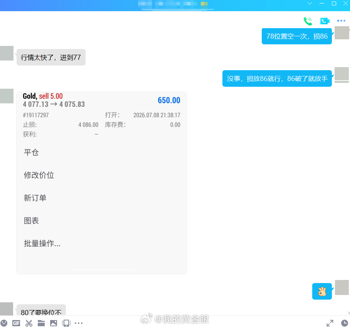Click the window shake icon in toolbar

pyautogui.click(x=66, y=323)
